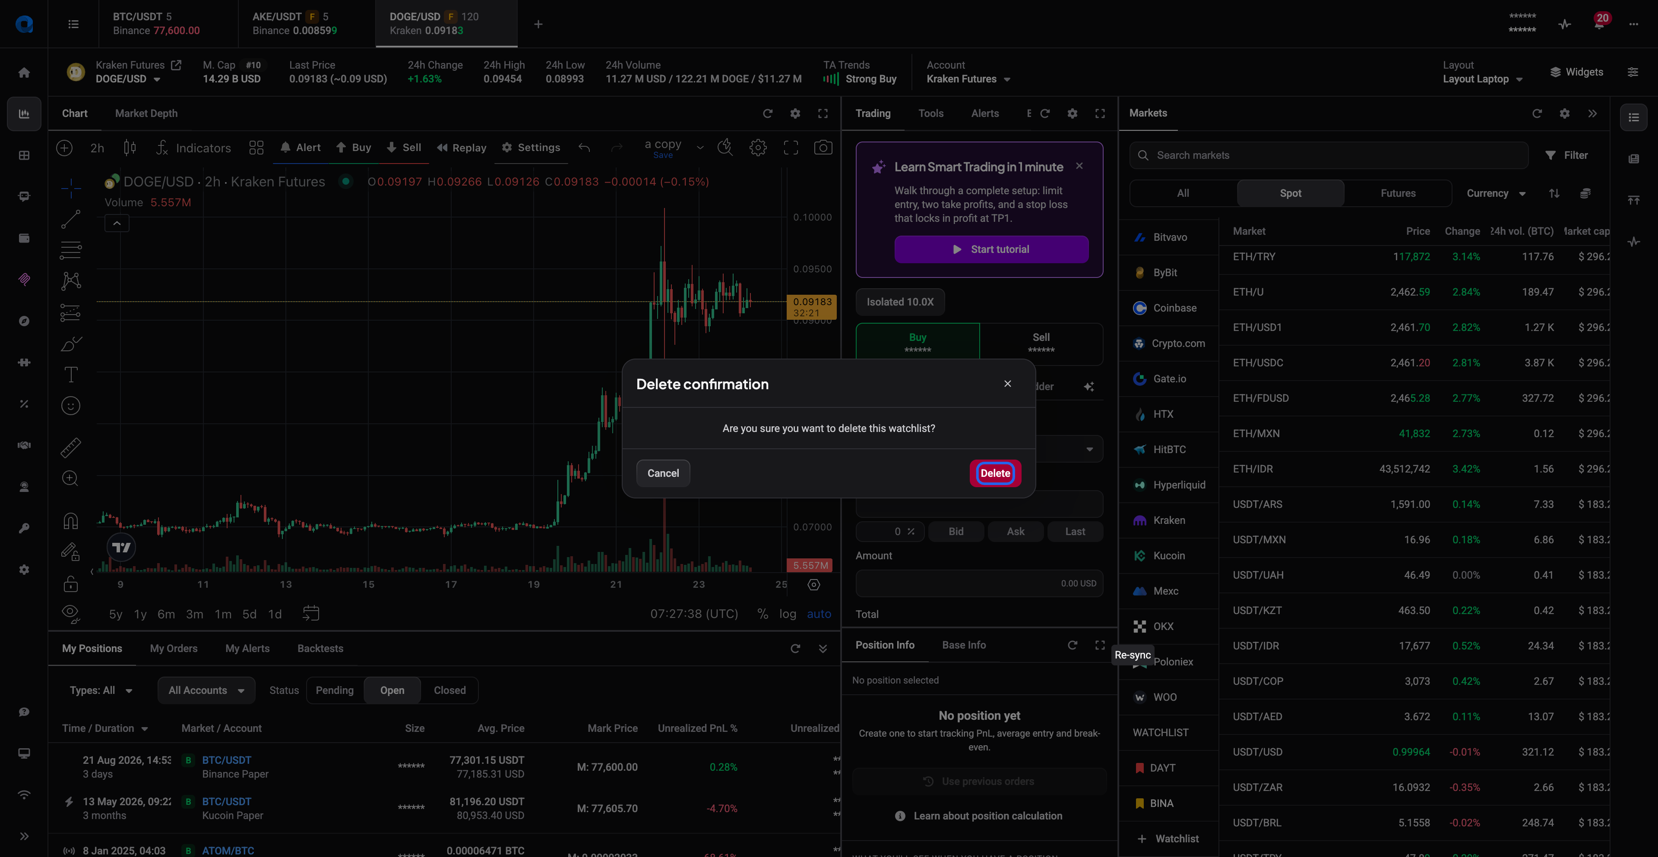Collapse the bottom positions panel

click(823, 649)
